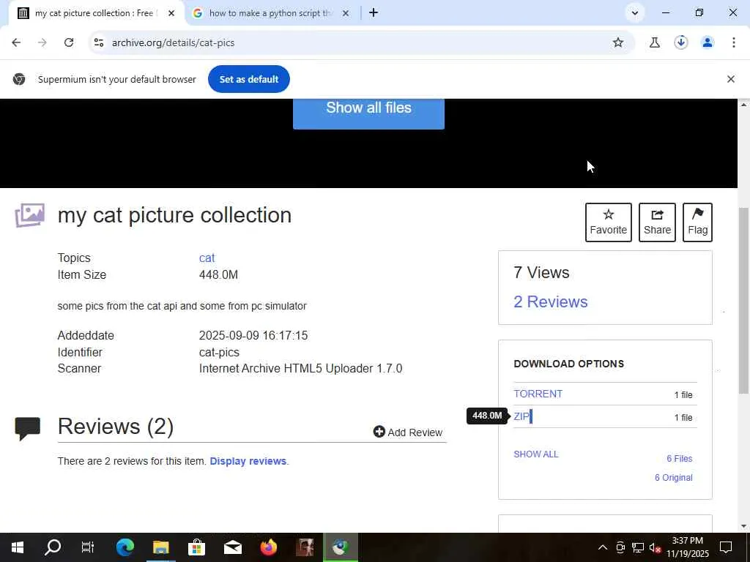
Task: Open the site information icon in address bar
Action: 99,42
